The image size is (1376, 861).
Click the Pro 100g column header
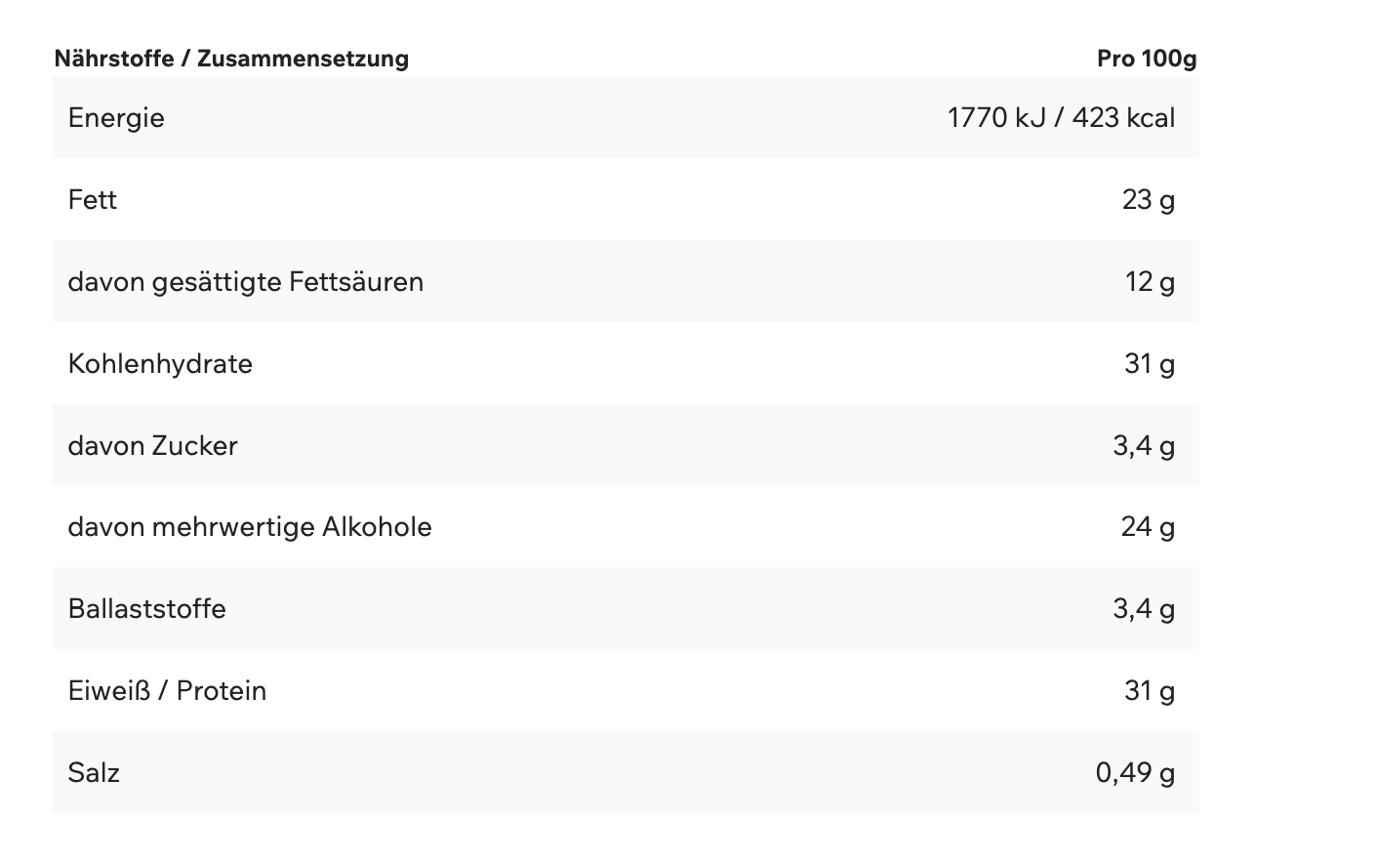point(1146,59)
